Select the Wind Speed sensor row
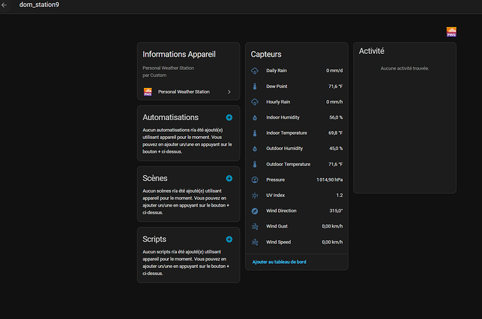The image size is (482, 319). click(x=297, y=242)
